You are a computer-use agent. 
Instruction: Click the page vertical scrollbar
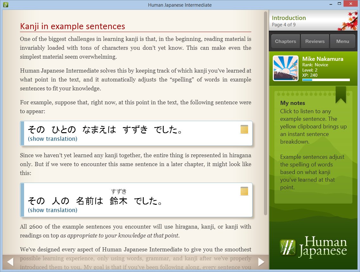(x=266, y=111)
